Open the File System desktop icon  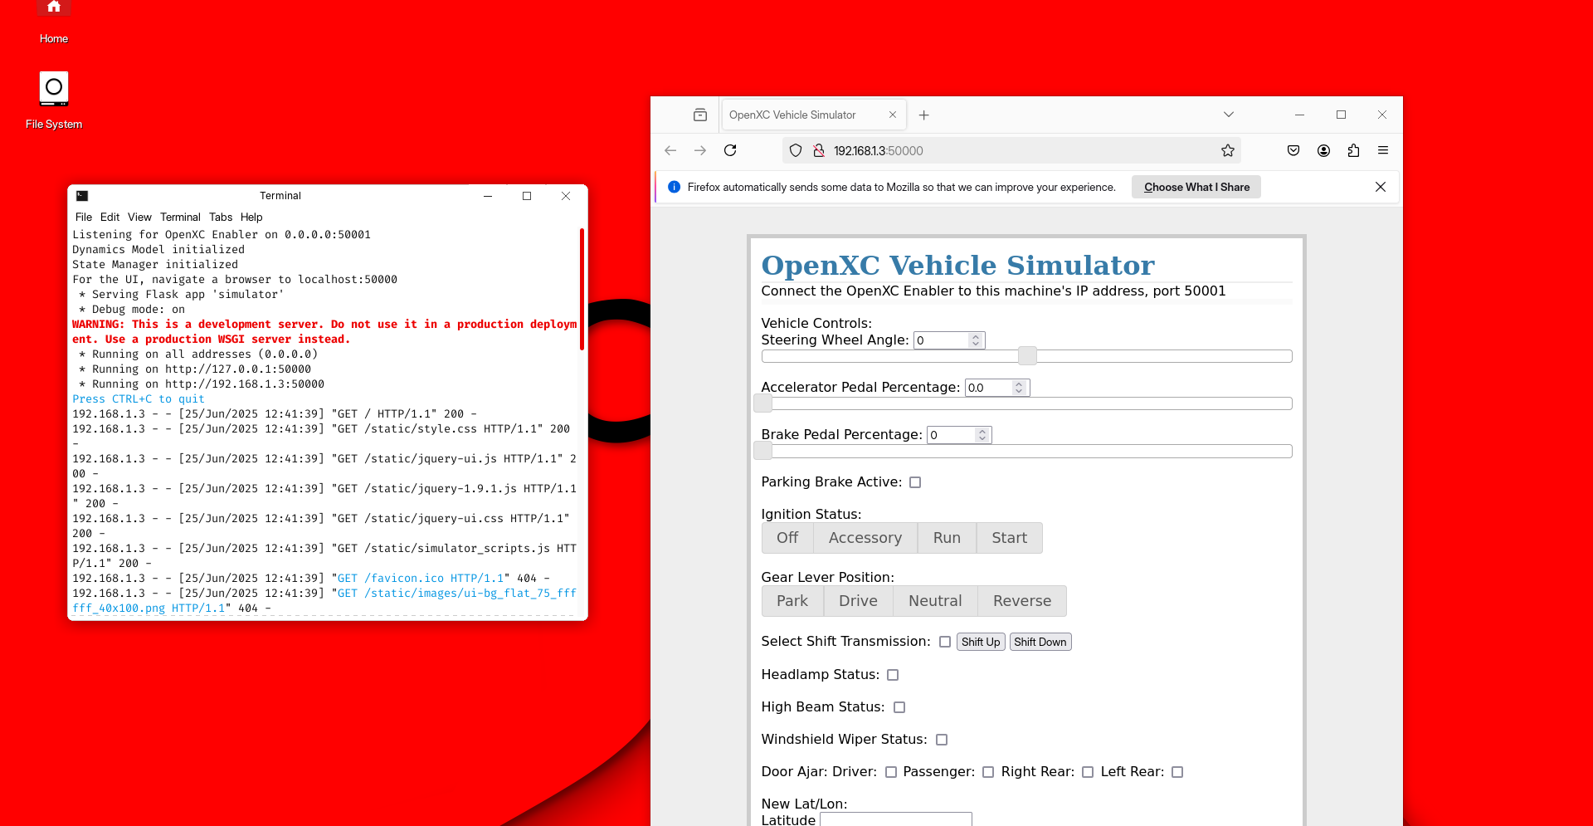coord(54,89)
